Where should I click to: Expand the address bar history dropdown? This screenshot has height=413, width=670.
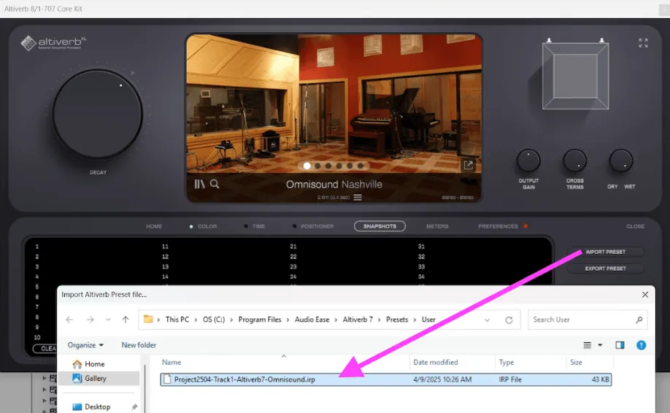(487, 320)
